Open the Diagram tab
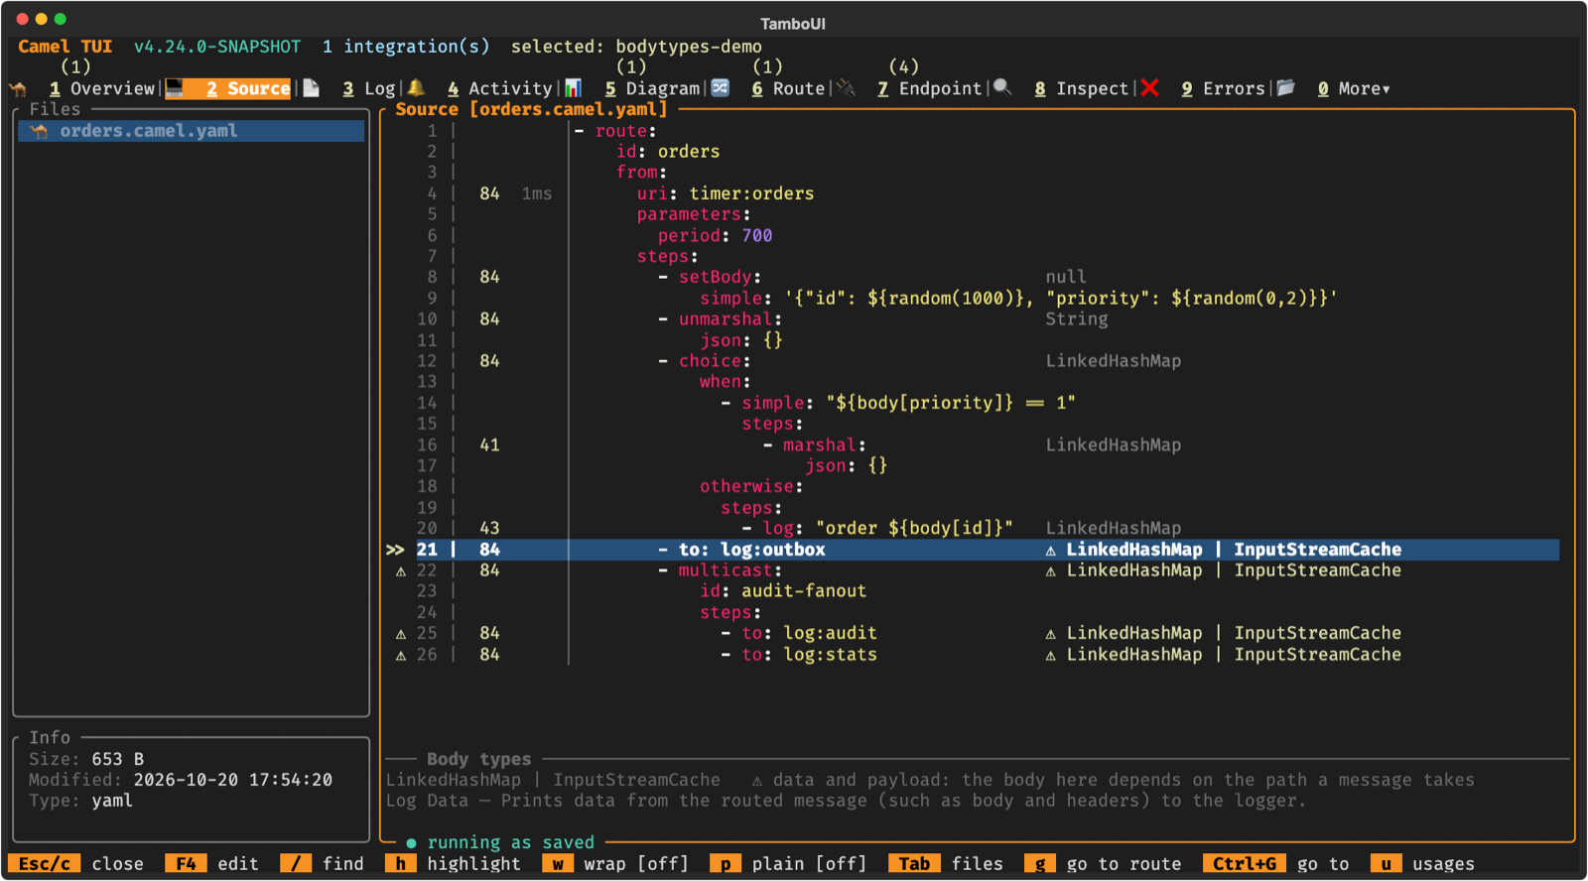 click(652, 89)
